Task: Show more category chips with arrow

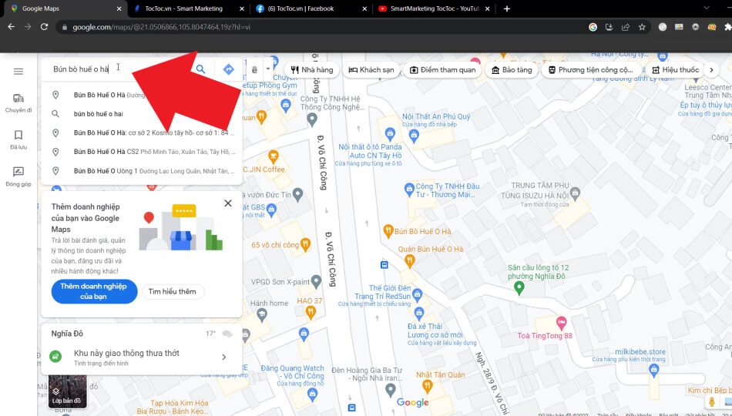Action: pos(711,70)
